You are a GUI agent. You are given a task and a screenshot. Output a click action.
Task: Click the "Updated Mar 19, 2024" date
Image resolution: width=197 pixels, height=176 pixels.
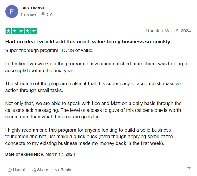pyautogui.click(x=168, y=31)
